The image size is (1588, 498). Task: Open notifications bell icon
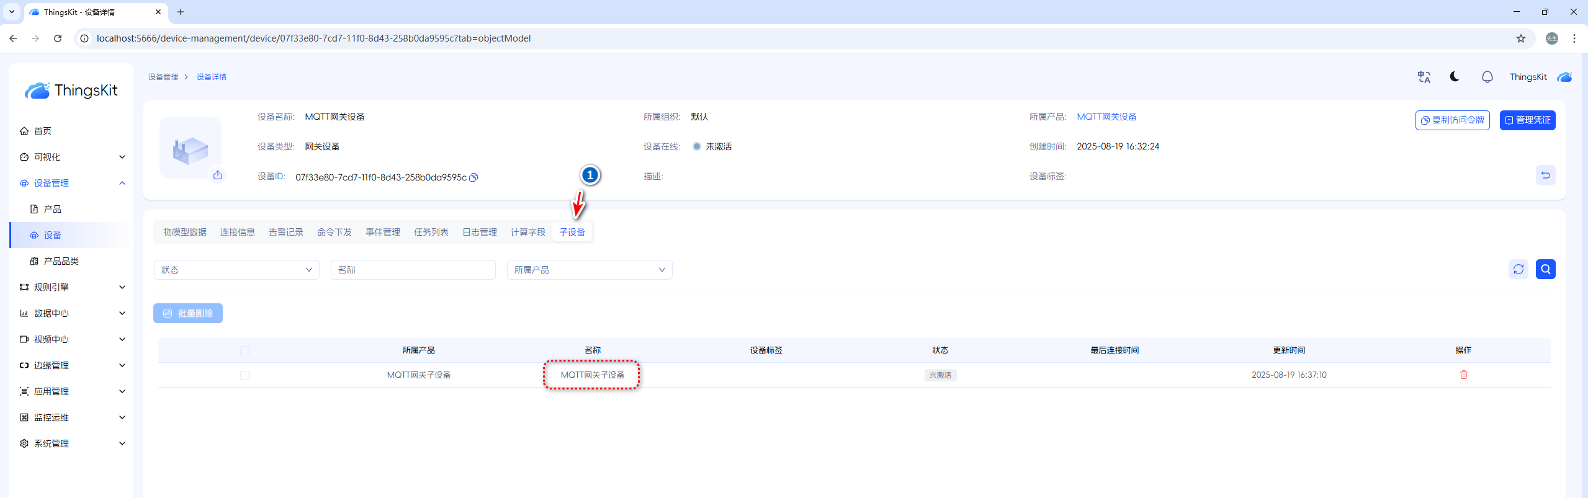coord(1487,77)
